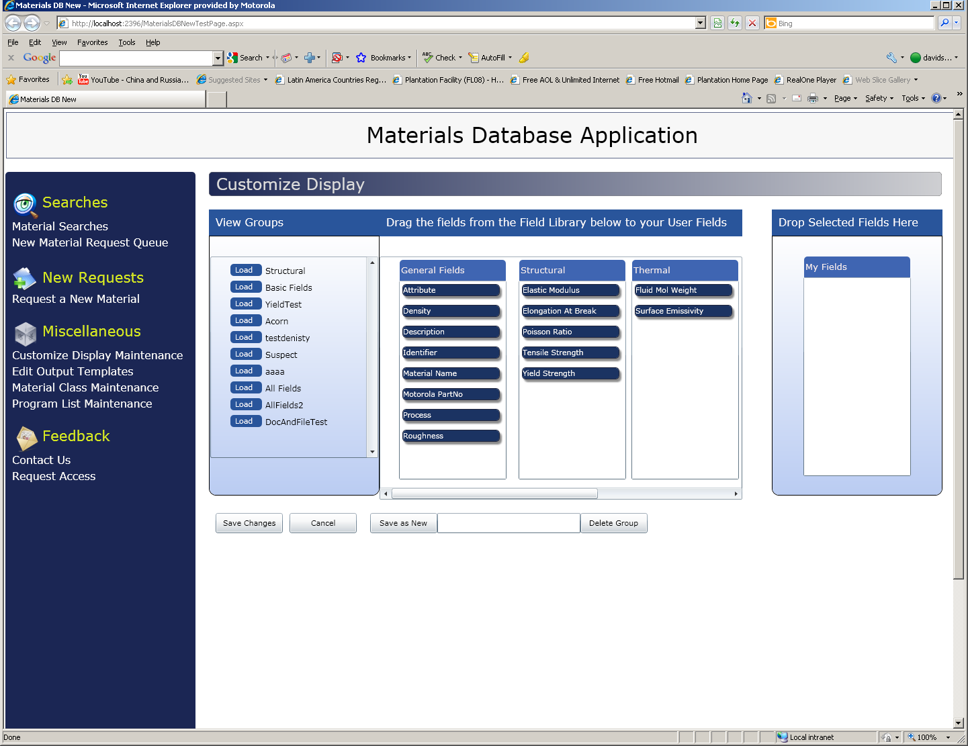
Task: Click the Home icon in command bar
Action: [746, 98]
